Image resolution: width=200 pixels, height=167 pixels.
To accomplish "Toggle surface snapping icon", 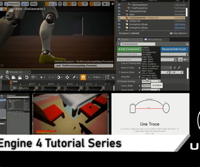I will [x=65, y=4].
